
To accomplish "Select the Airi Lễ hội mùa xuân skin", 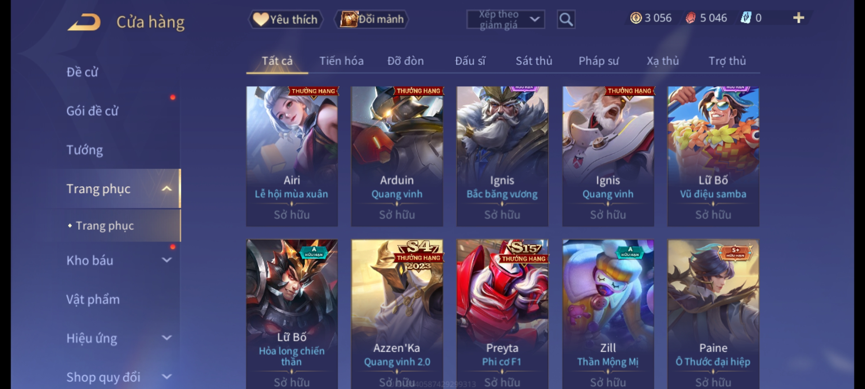I will point(292,156).
